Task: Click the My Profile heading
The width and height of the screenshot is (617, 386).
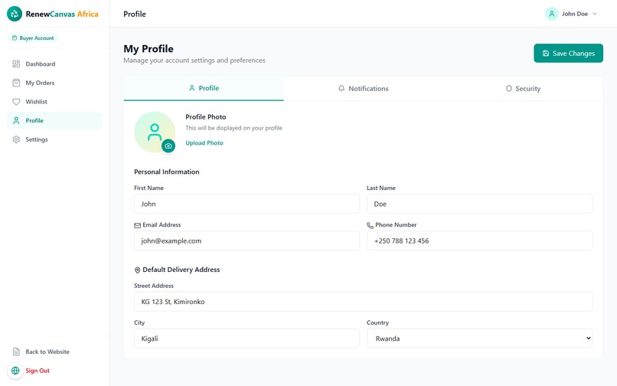Action: (149, 49)
